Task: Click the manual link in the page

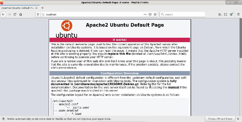Action: (174, 87)
